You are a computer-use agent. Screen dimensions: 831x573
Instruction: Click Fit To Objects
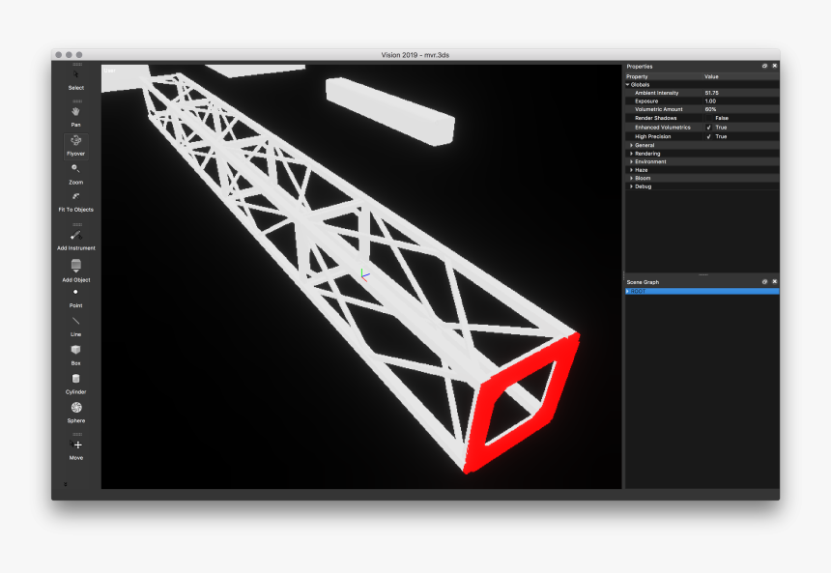[x=74, y=202]
